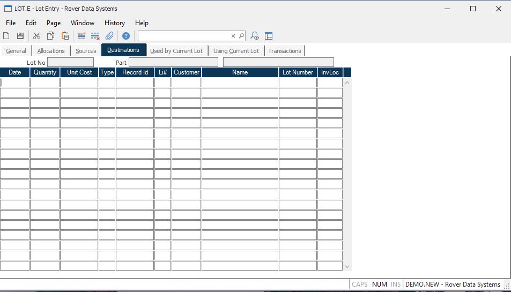Click the Cut scissors icon
511x292 pixels.
[x=36, y=36]
